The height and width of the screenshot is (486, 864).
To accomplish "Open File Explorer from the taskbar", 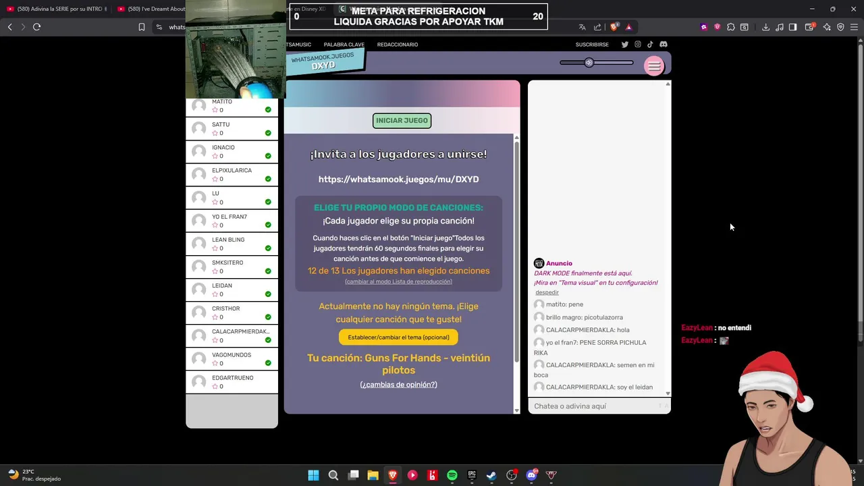I will pyautogui.click(x=373, y=475).
